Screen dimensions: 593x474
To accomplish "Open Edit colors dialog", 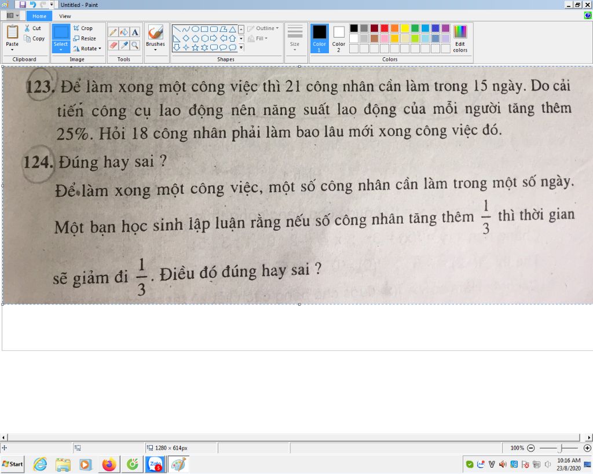I will pyautogui.click(x=460, y=38).
